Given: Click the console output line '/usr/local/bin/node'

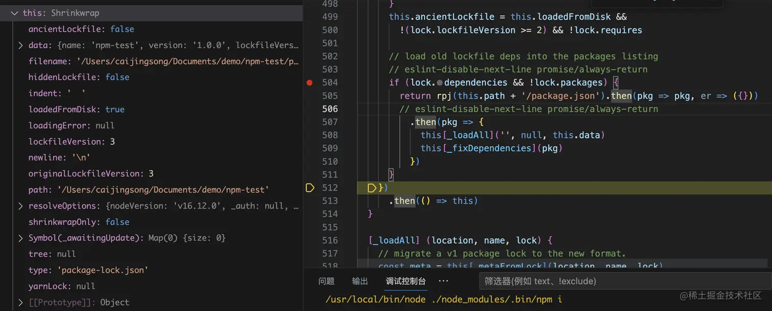Looking at the screenshot, I should [443, 300].
